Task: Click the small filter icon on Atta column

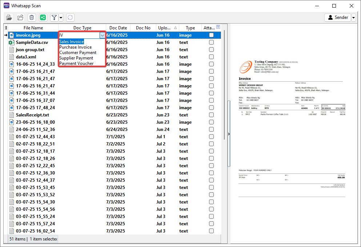Action: pos(218,27)
